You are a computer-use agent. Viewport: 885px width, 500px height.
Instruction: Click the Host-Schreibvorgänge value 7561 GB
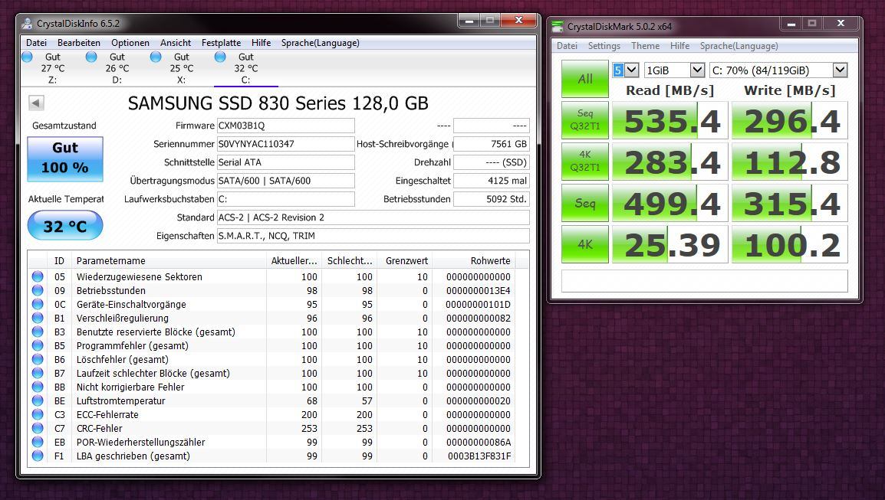pos(492,144)
